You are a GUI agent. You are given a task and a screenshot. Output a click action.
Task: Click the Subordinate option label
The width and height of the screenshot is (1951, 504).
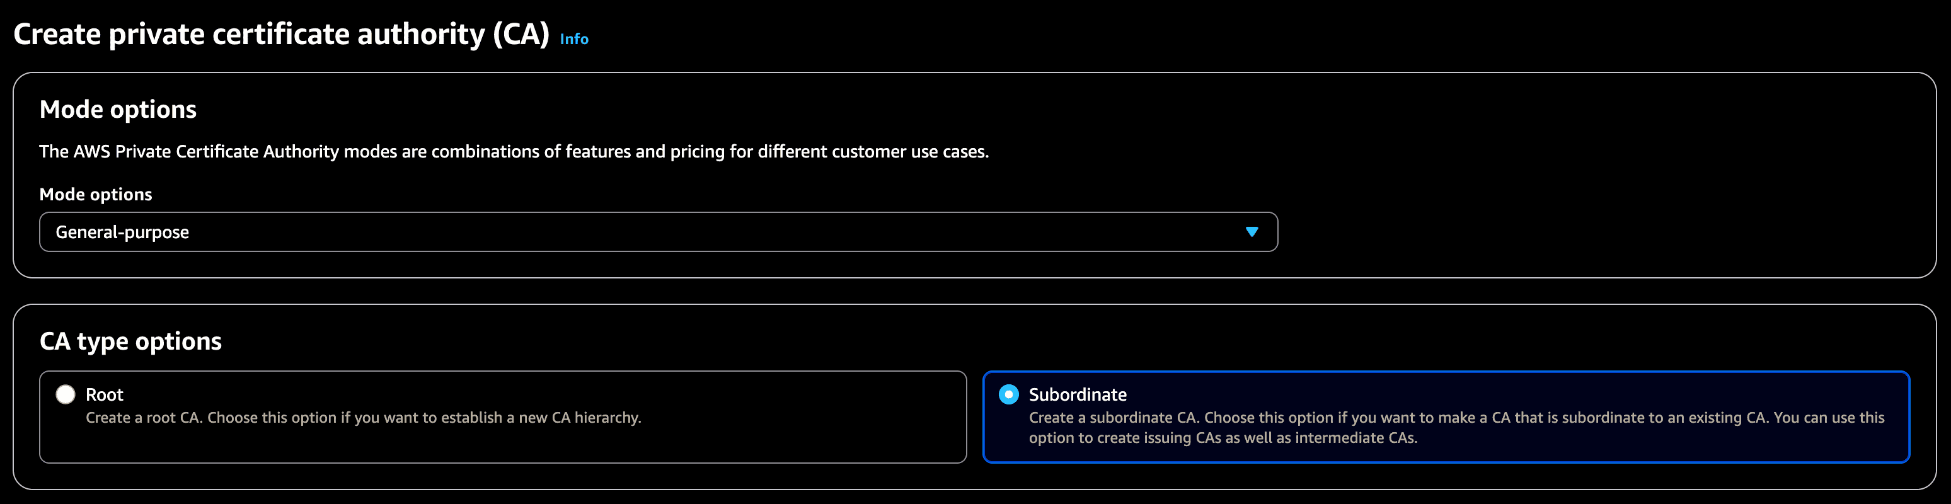point(1077,394)
